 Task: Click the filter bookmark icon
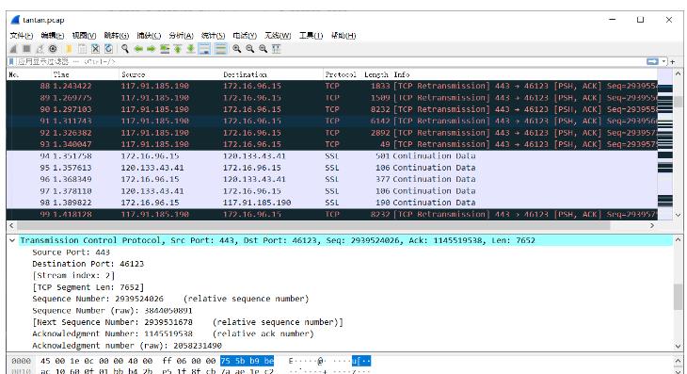pyautogui.click(x=11, y=62)
